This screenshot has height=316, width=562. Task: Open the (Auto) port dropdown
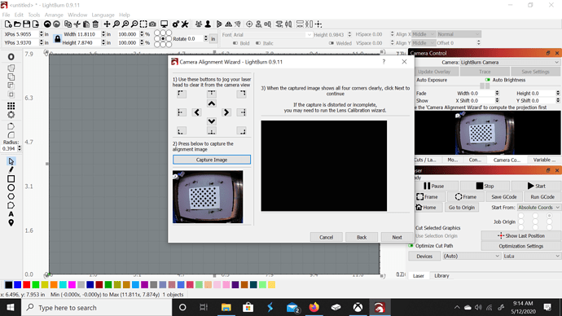(x=472, y=257)
